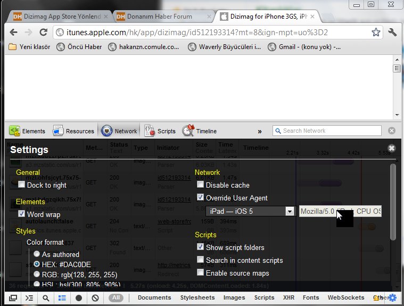Choose the HSL color format option
The image size is (404, 306).
(x=37, y=284)
